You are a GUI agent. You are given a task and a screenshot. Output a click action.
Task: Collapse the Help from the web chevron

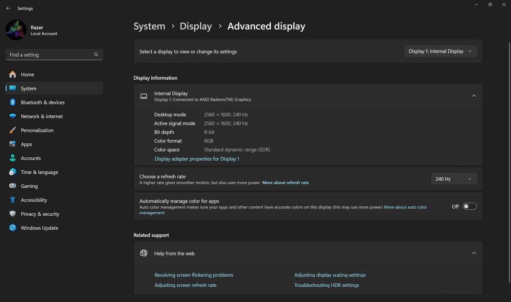[474, 253]
